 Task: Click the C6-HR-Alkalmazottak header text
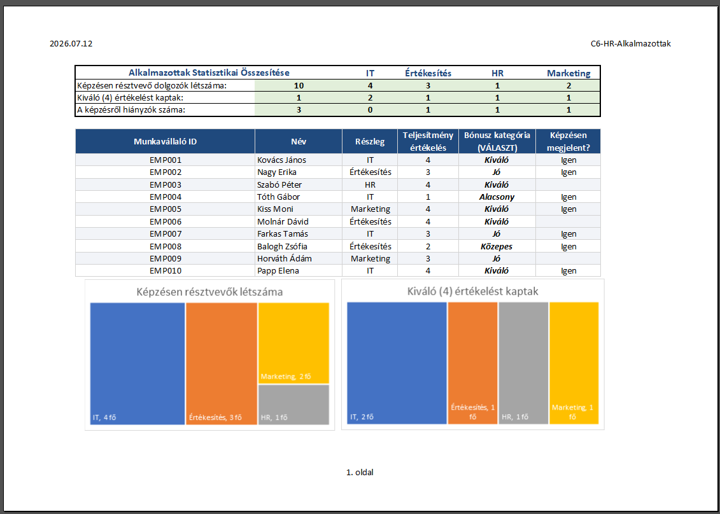click(631, 44)
